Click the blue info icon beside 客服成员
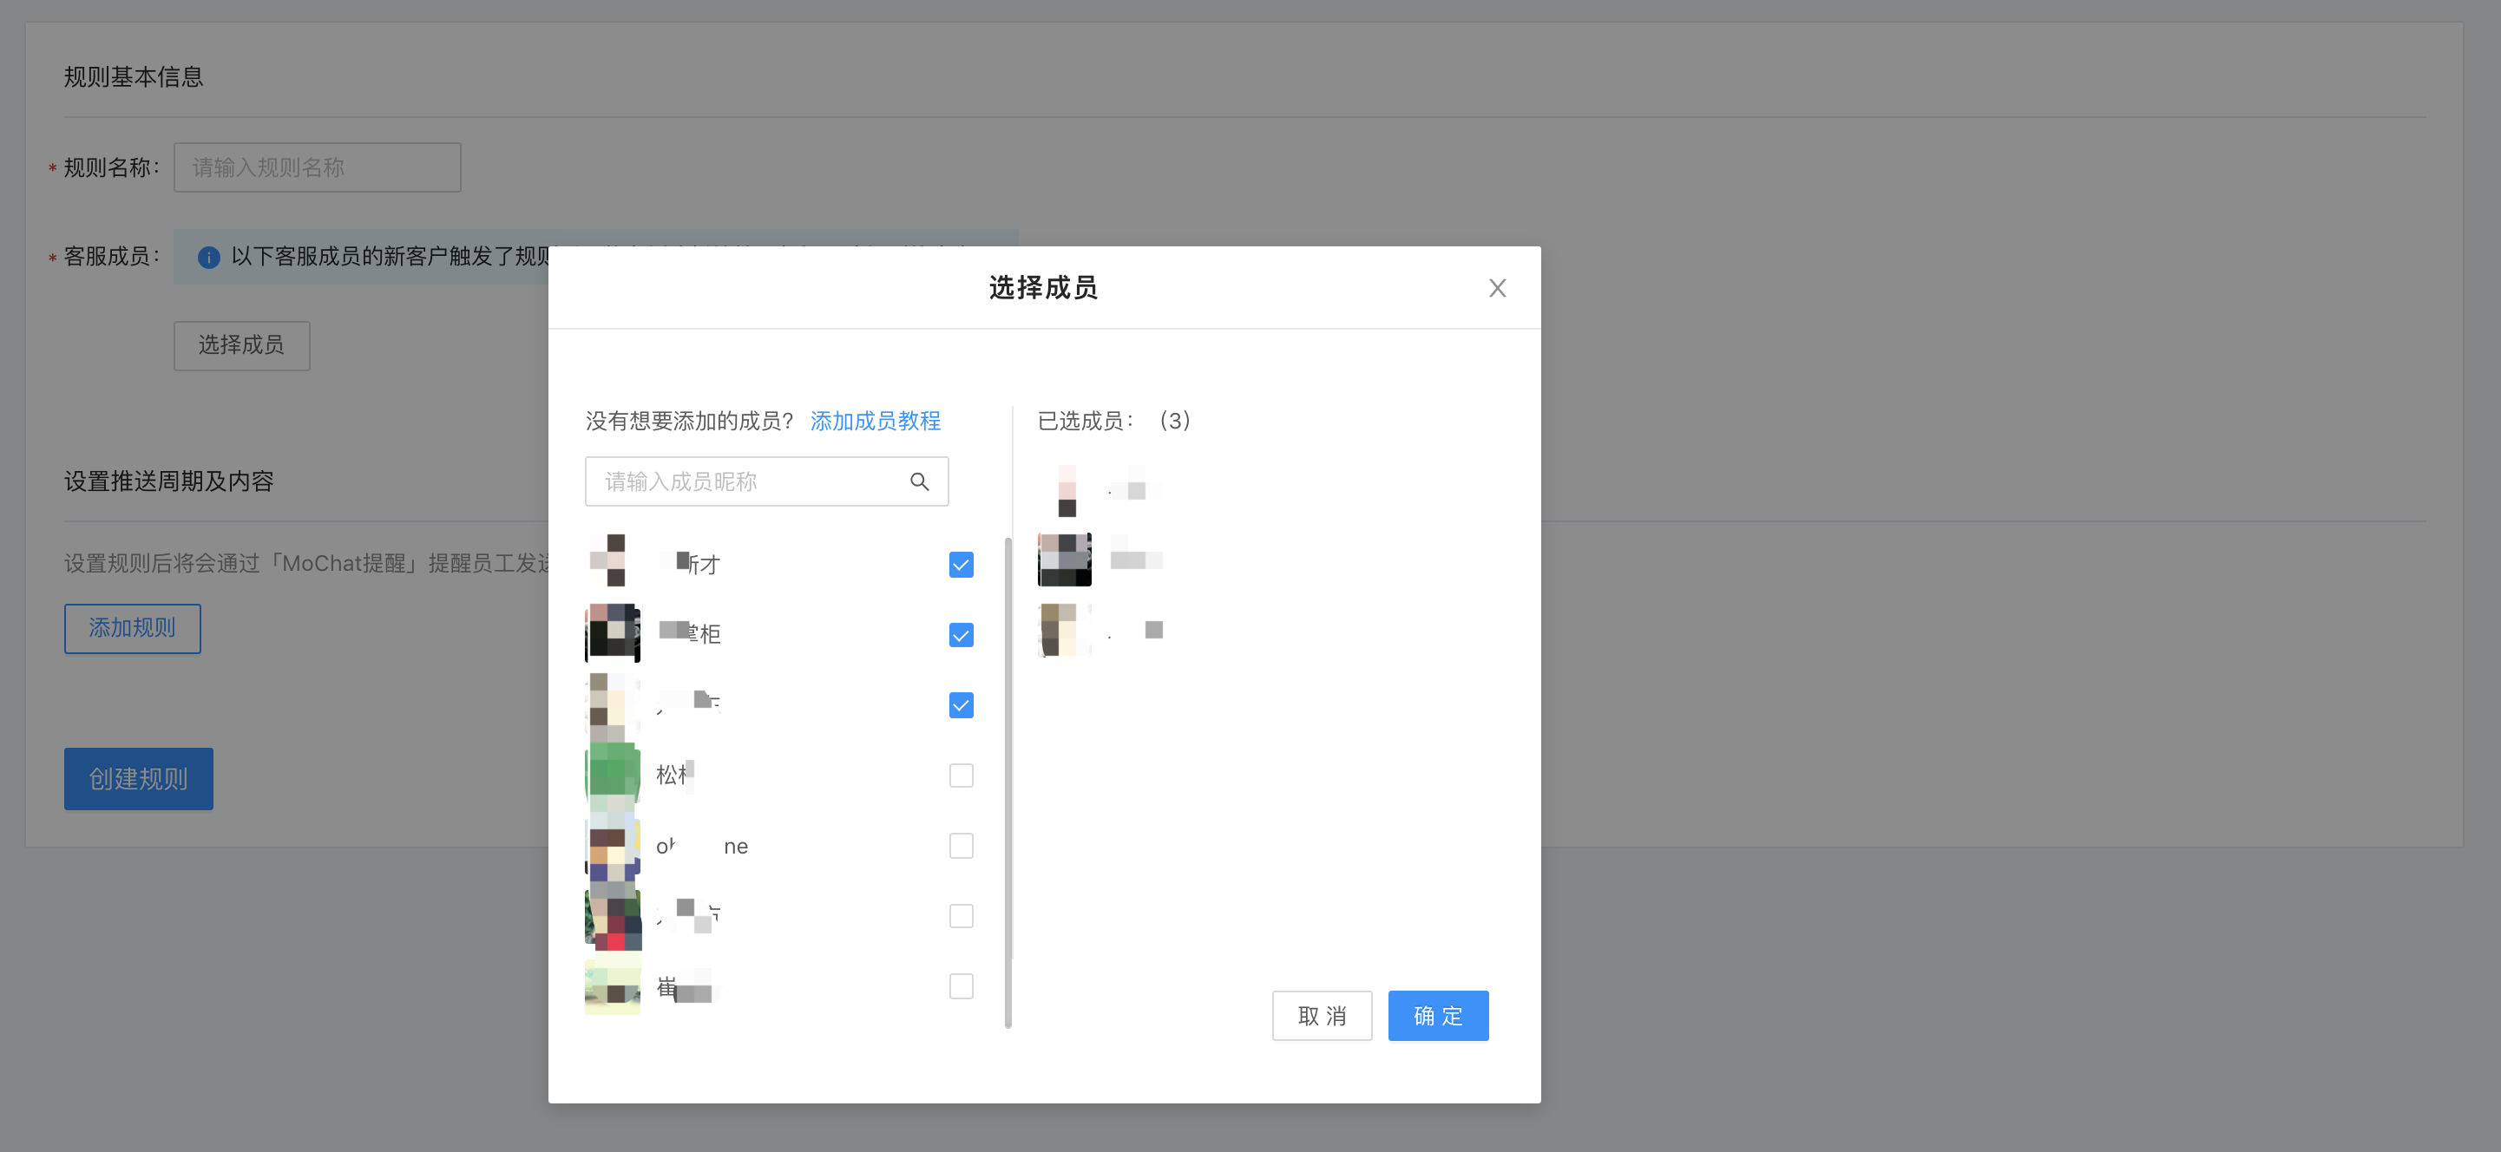This screenshot has width=2501, height=1152. pyautogui.click(x=209, y=257)
